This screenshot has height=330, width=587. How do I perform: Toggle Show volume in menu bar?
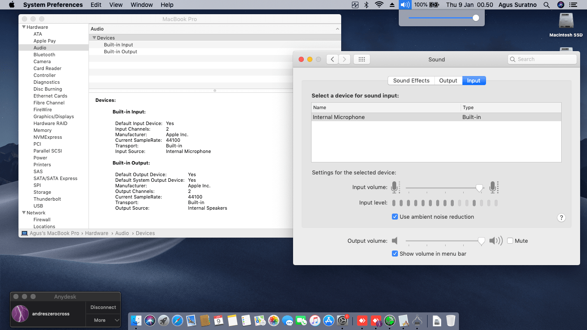point(395,254)
